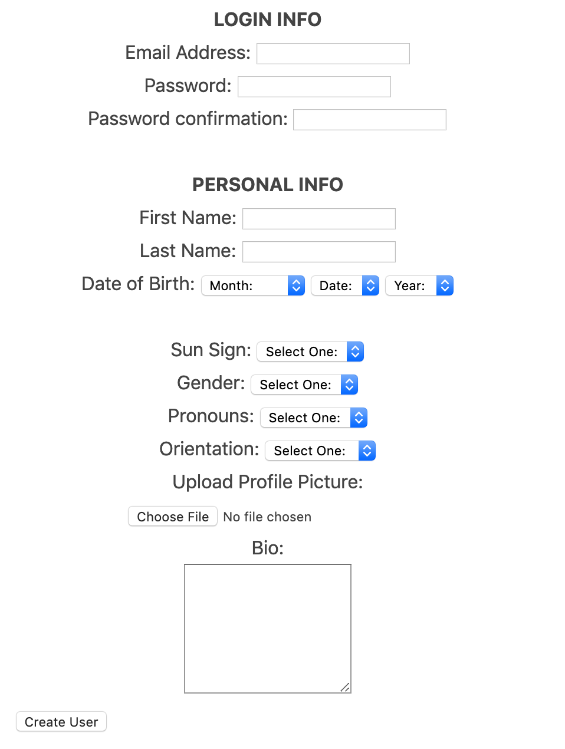Click the blue arrows on Sun Sign select
Viewport: 565px width, 749px height.
(355, 352)
